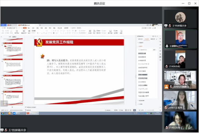Click the command search box in the ribbon tab row
The image size is (199, 133).
(76, 28)
